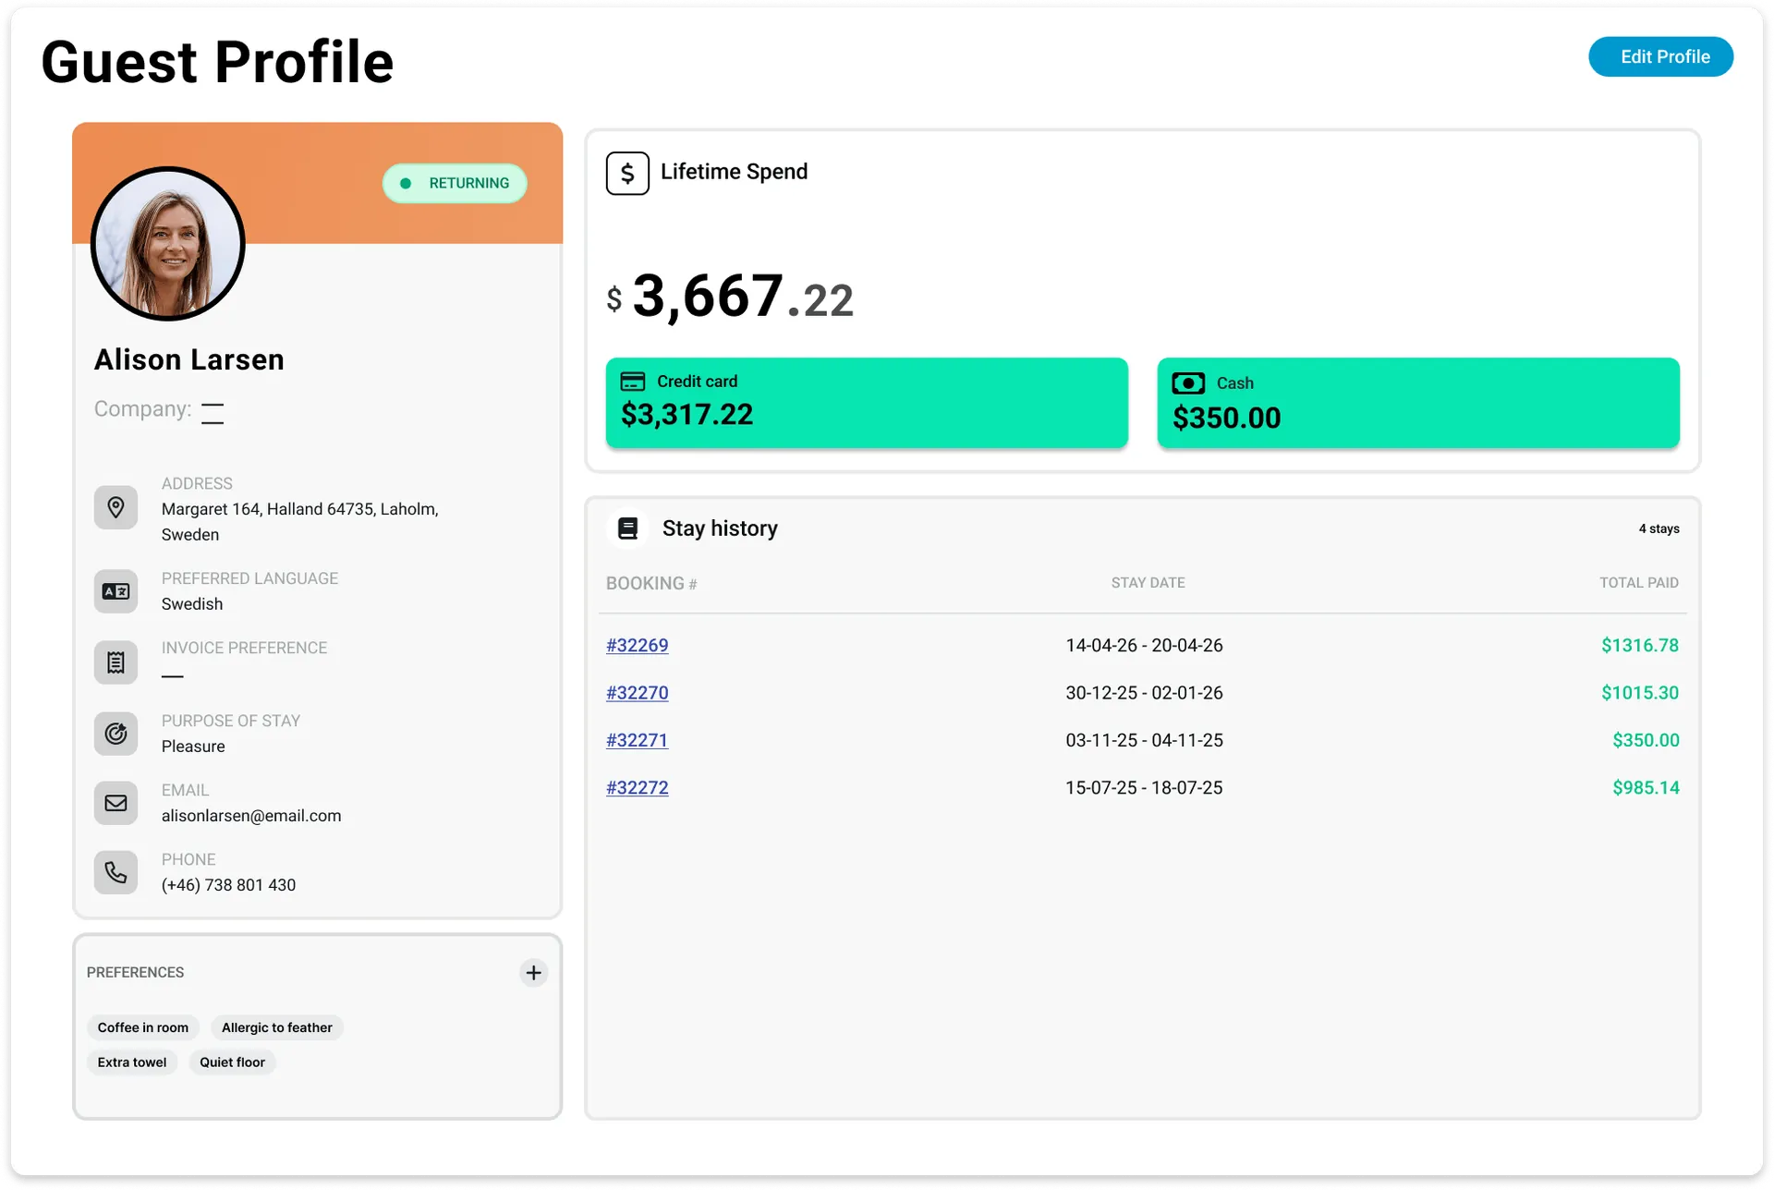Click the Edit Profile button

point(1660,56)
